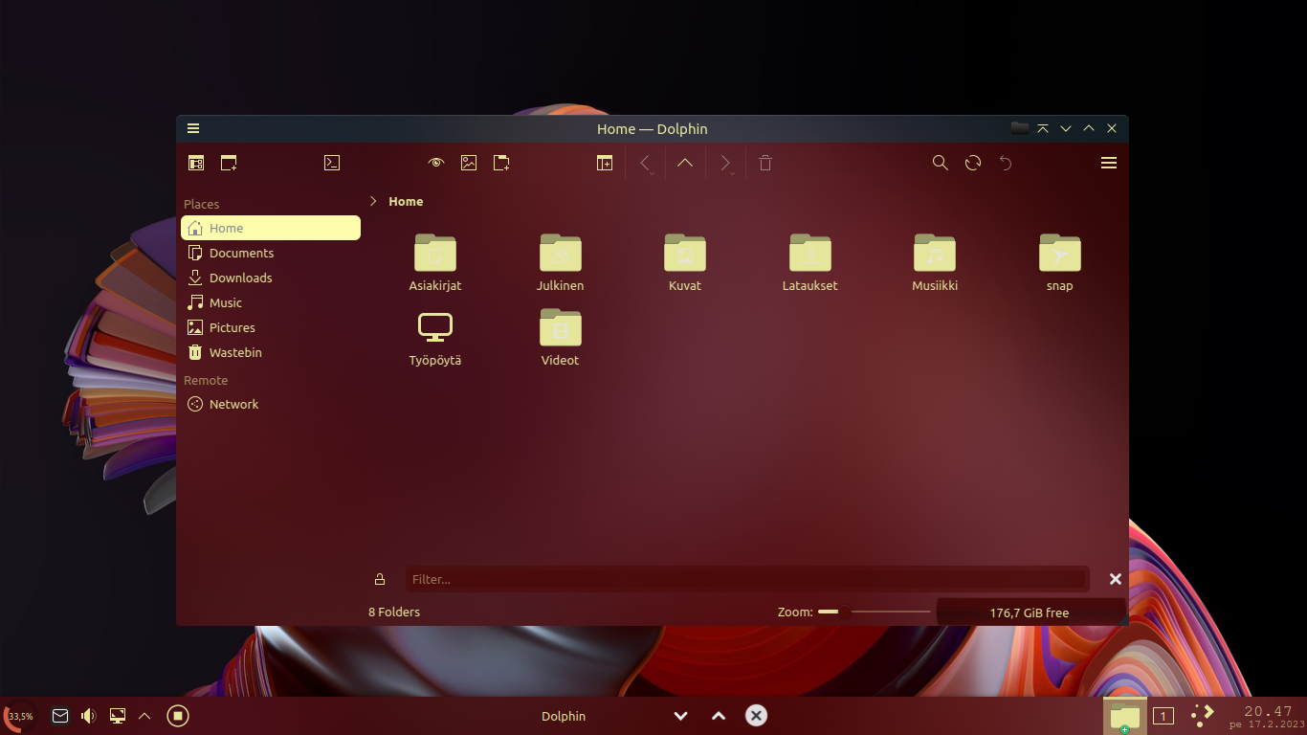Select the Lataukset folder
The width and height of the screenshot is (1307, 735).
[809, 263]
